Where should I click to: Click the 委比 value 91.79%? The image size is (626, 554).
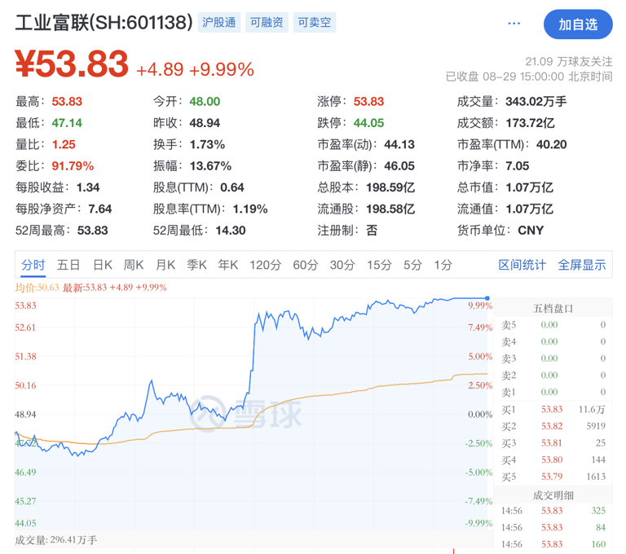click(x=73, y=166)
